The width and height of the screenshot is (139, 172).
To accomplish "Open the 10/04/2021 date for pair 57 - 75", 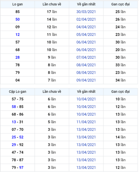I will 86,99.
